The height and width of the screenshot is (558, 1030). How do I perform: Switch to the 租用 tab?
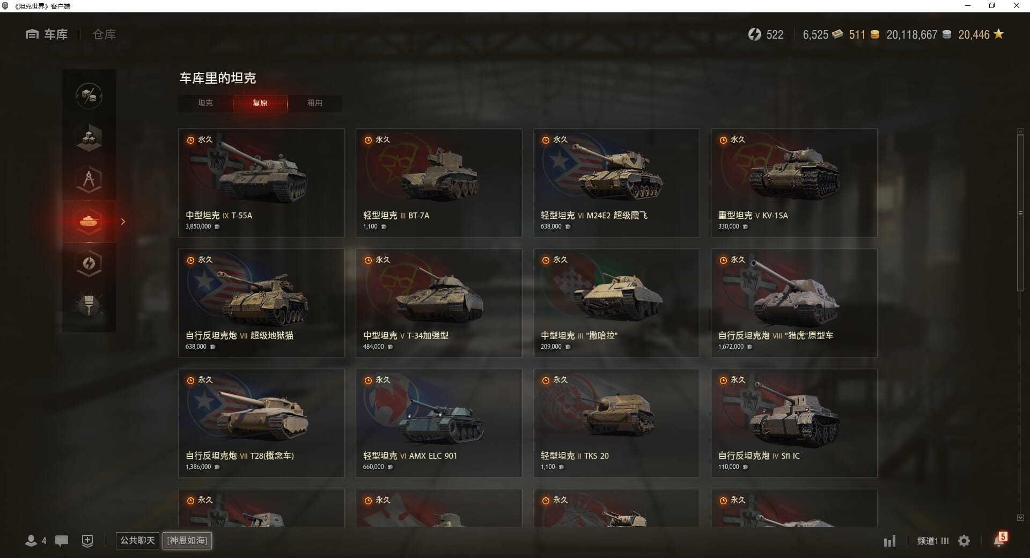(x=315, y=103)
